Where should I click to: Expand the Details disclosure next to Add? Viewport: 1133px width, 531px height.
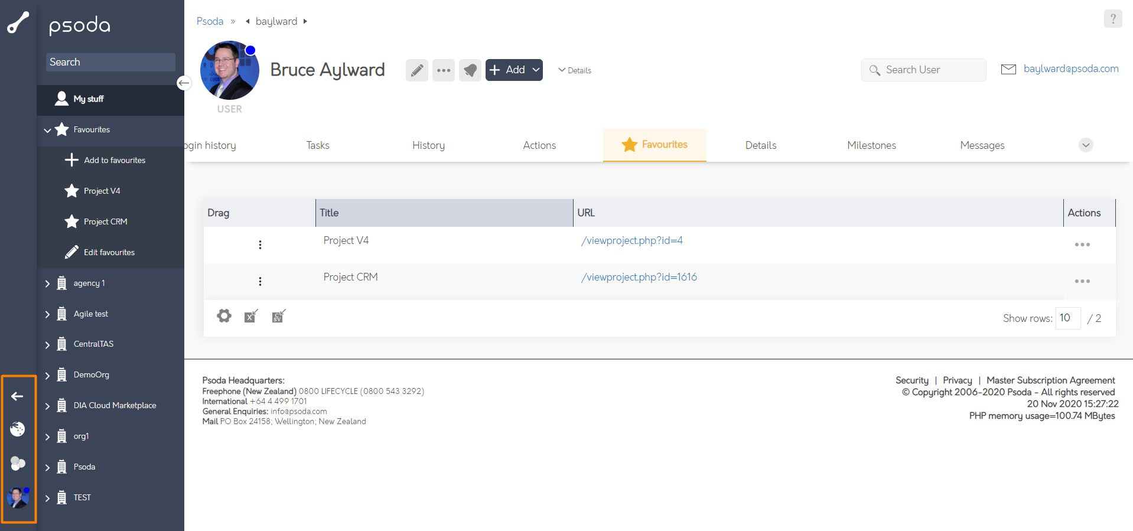tap(574, 70)
